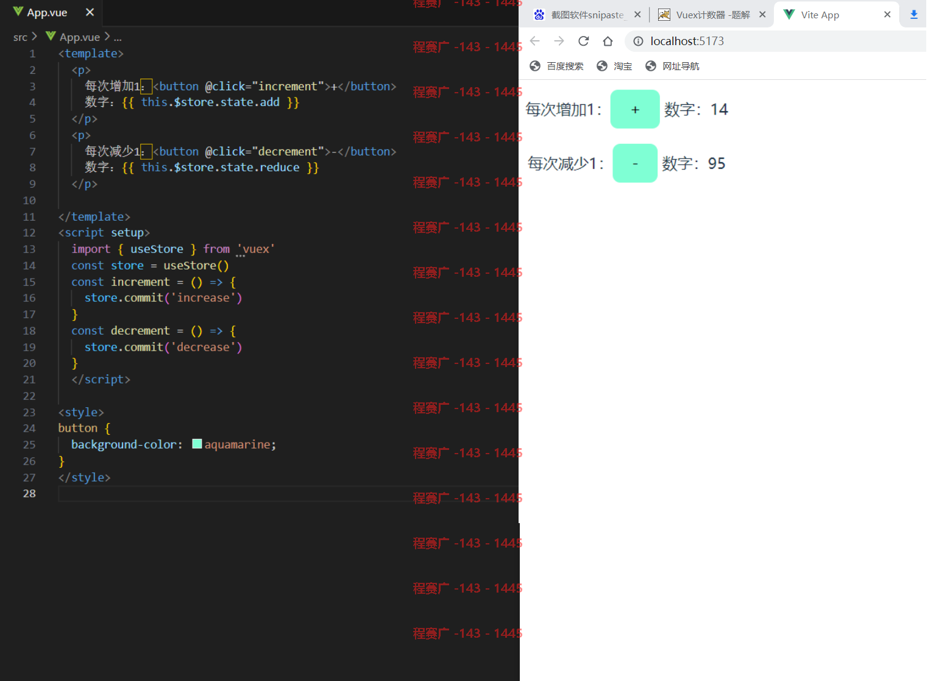Screen dimensions: 936x681
Task: Click the breadcrumb ellipsis item
Action: pyautogui.click(x=118, y=37)
